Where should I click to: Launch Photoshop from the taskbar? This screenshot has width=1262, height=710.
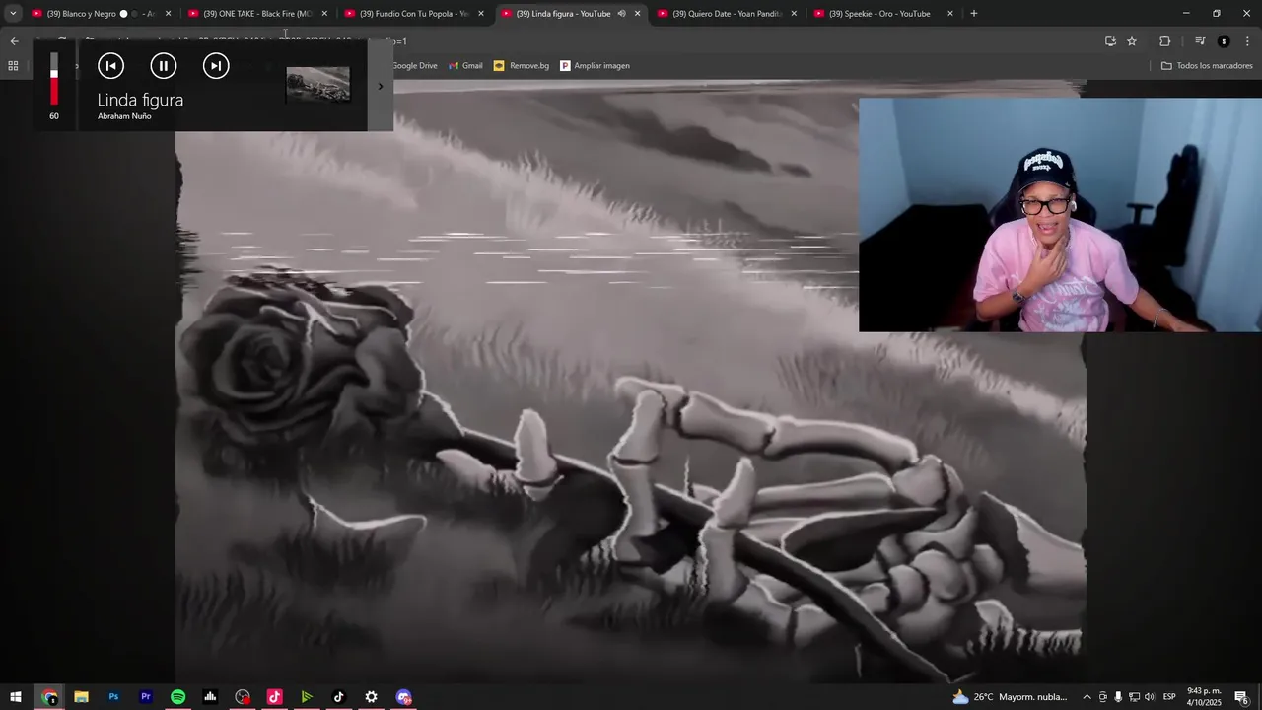[x=113, y=697]
